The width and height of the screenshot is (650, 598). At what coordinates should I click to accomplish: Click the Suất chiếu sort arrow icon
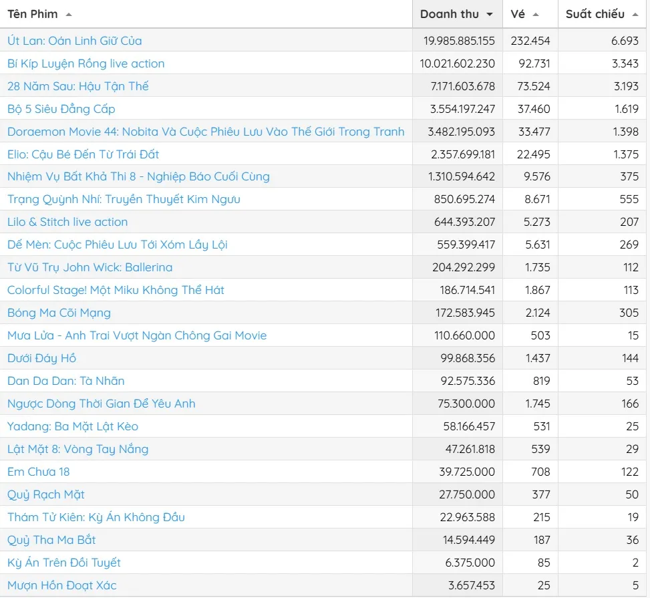coord(635,15)
